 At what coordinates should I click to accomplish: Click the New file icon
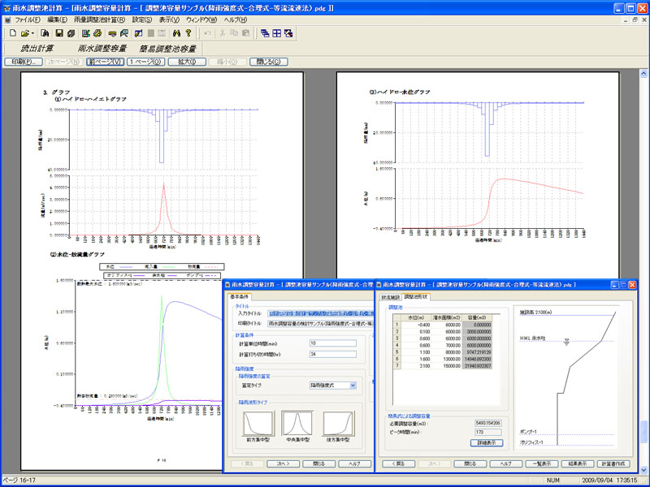(13, 33)
